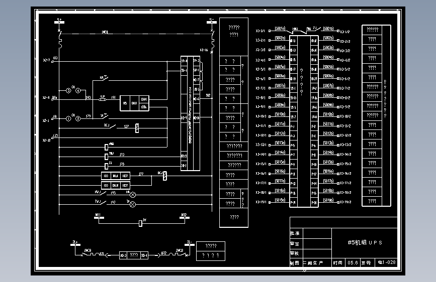The image size is (436, 282).
Task: Select the signal label '(S012b)'
Action: [328, 133]
